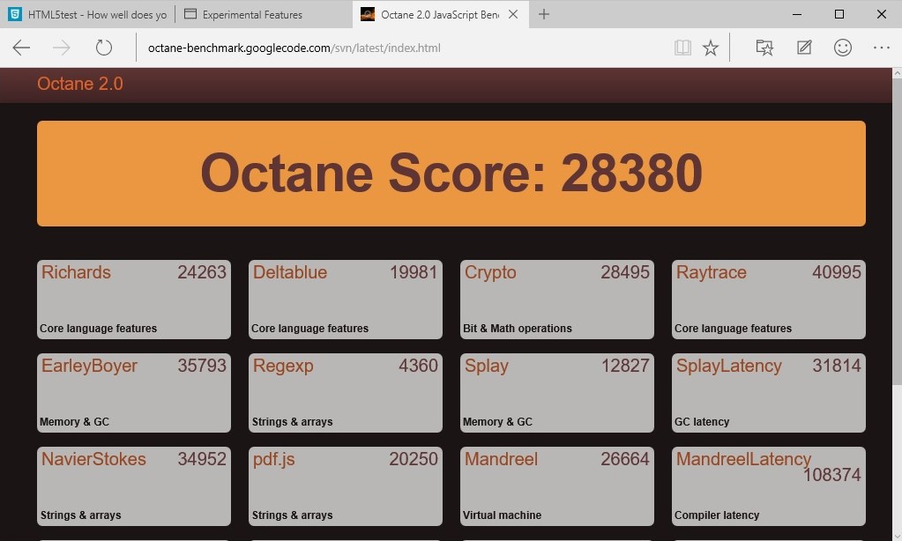
Task: Send feedback using smiley face icon
Action: [x=843, y=48]
